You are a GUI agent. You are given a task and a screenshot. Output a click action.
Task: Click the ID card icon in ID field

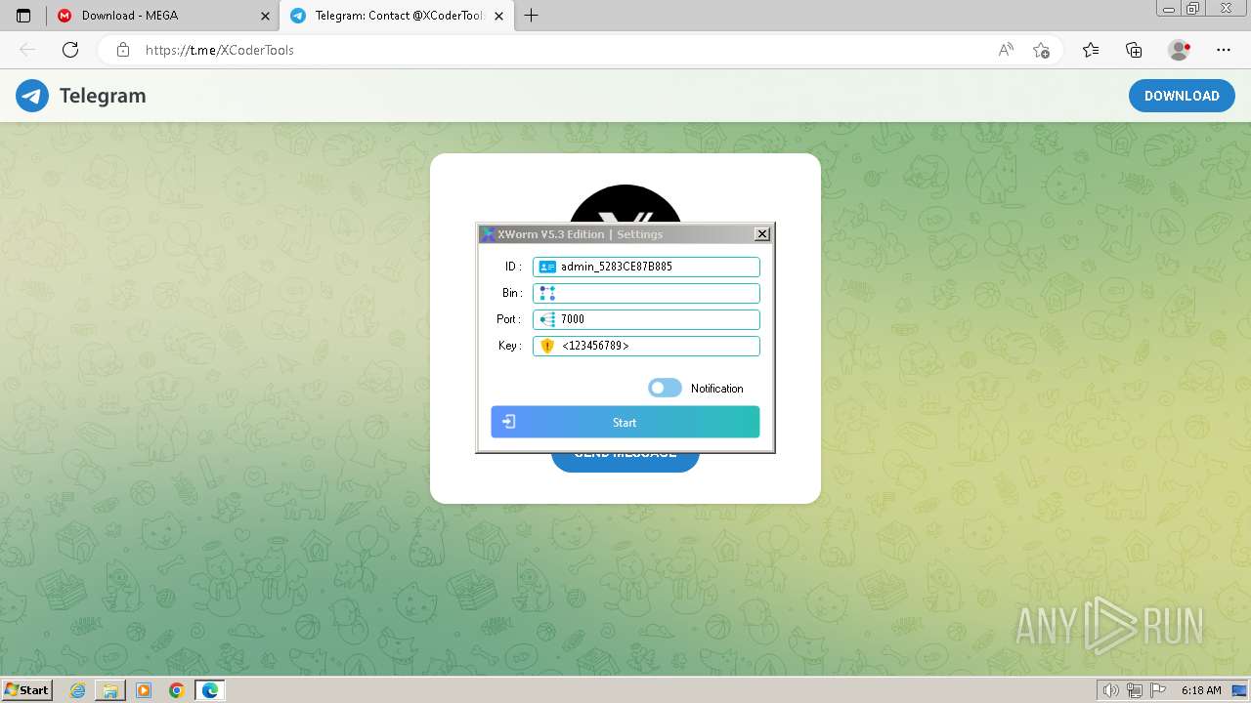[547, 267]
